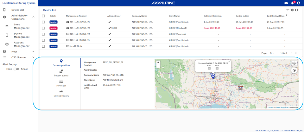Image resolution: width=304 pixels, height=132 pixels.
Task: Sort by Company Name column
Action: click(139, 16)
